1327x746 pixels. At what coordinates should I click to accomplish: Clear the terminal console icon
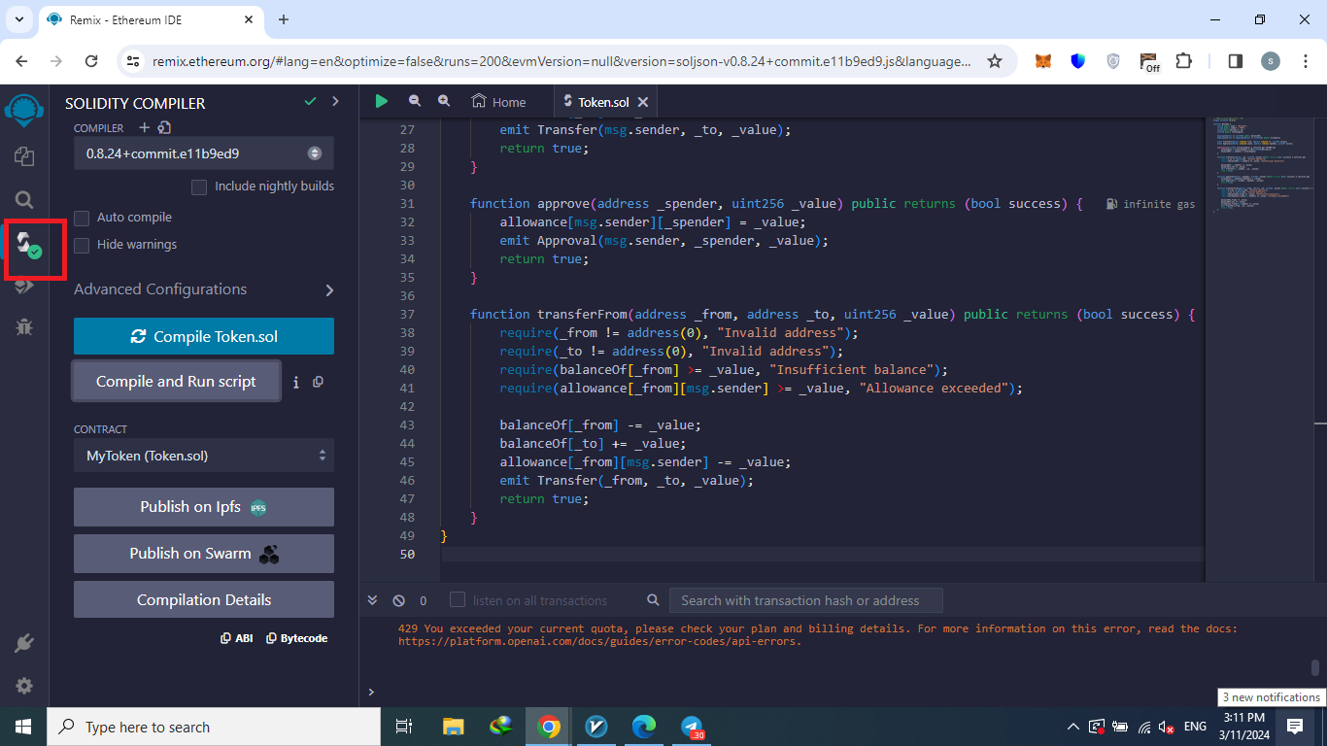(398, 600)
